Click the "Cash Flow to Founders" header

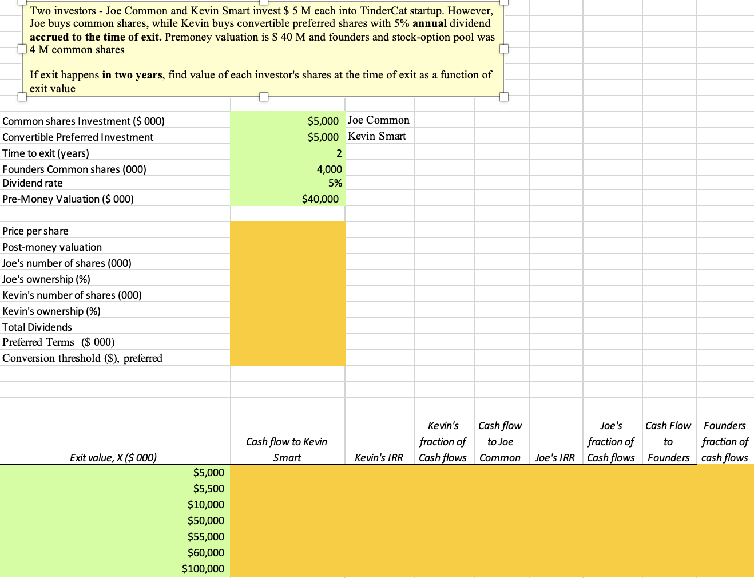click(668, 442)
